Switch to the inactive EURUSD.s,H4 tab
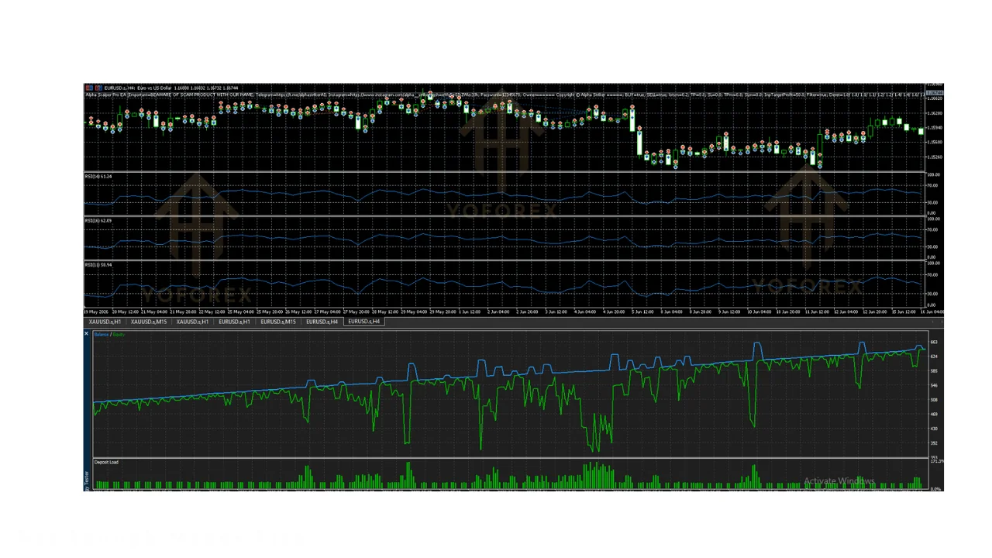Viewport: 992px width, 558px height. [x=322, y=322]
